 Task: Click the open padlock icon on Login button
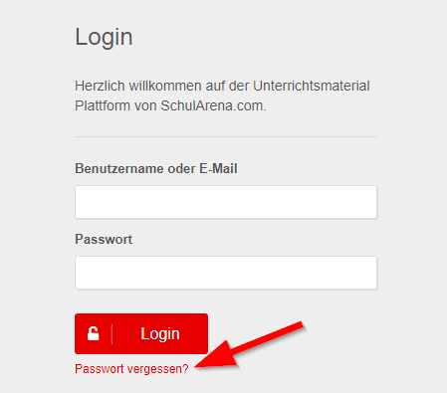pyautogui.click(x=94, y=333)
